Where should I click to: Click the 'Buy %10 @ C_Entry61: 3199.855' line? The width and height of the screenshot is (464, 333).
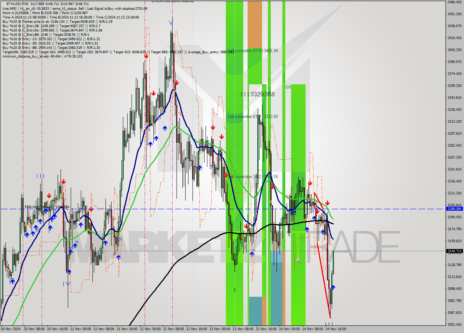pyautogui.click(x=52, y=30)
